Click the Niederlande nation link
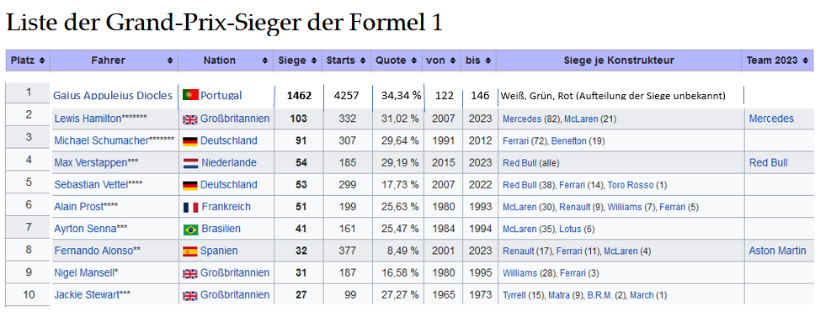The height and width of the screenshot is (317, 831). point(229,163)
